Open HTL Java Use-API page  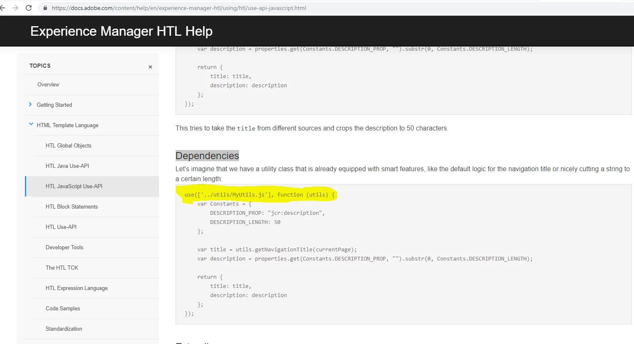(67, 166)
